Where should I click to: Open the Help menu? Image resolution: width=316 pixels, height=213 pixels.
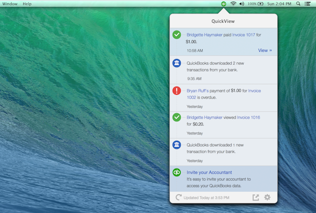coord(27,4)
